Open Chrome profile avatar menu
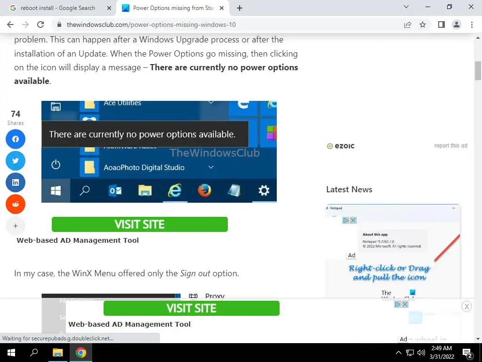The height and width of the screenshot is (362, 482). [457, 25]
